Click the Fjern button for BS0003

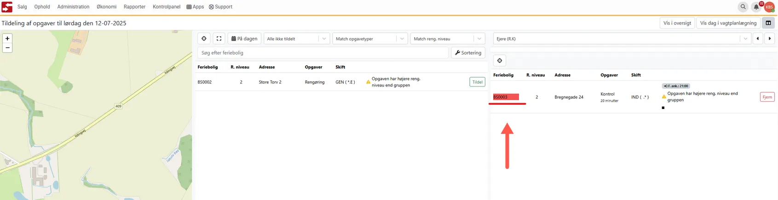coord(767,97)
